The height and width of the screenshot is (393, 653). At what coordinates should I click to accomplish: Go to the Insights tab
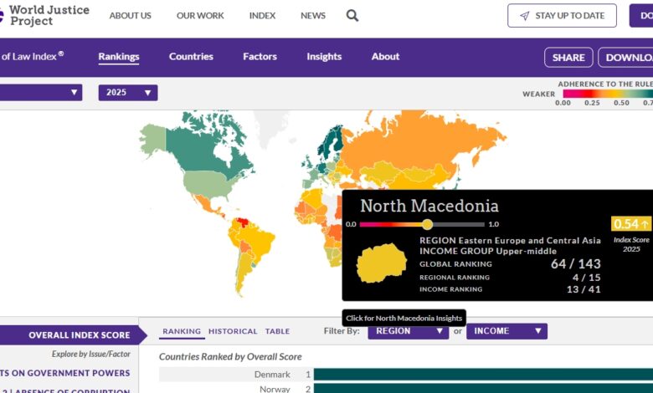coord(324,57)
